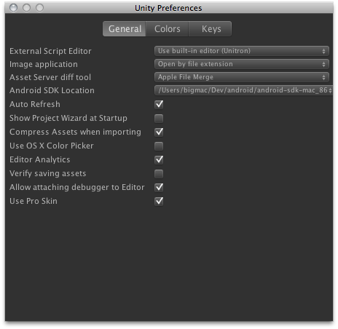
Task: Switch to the Colors tab
Action: pos(168,29)
